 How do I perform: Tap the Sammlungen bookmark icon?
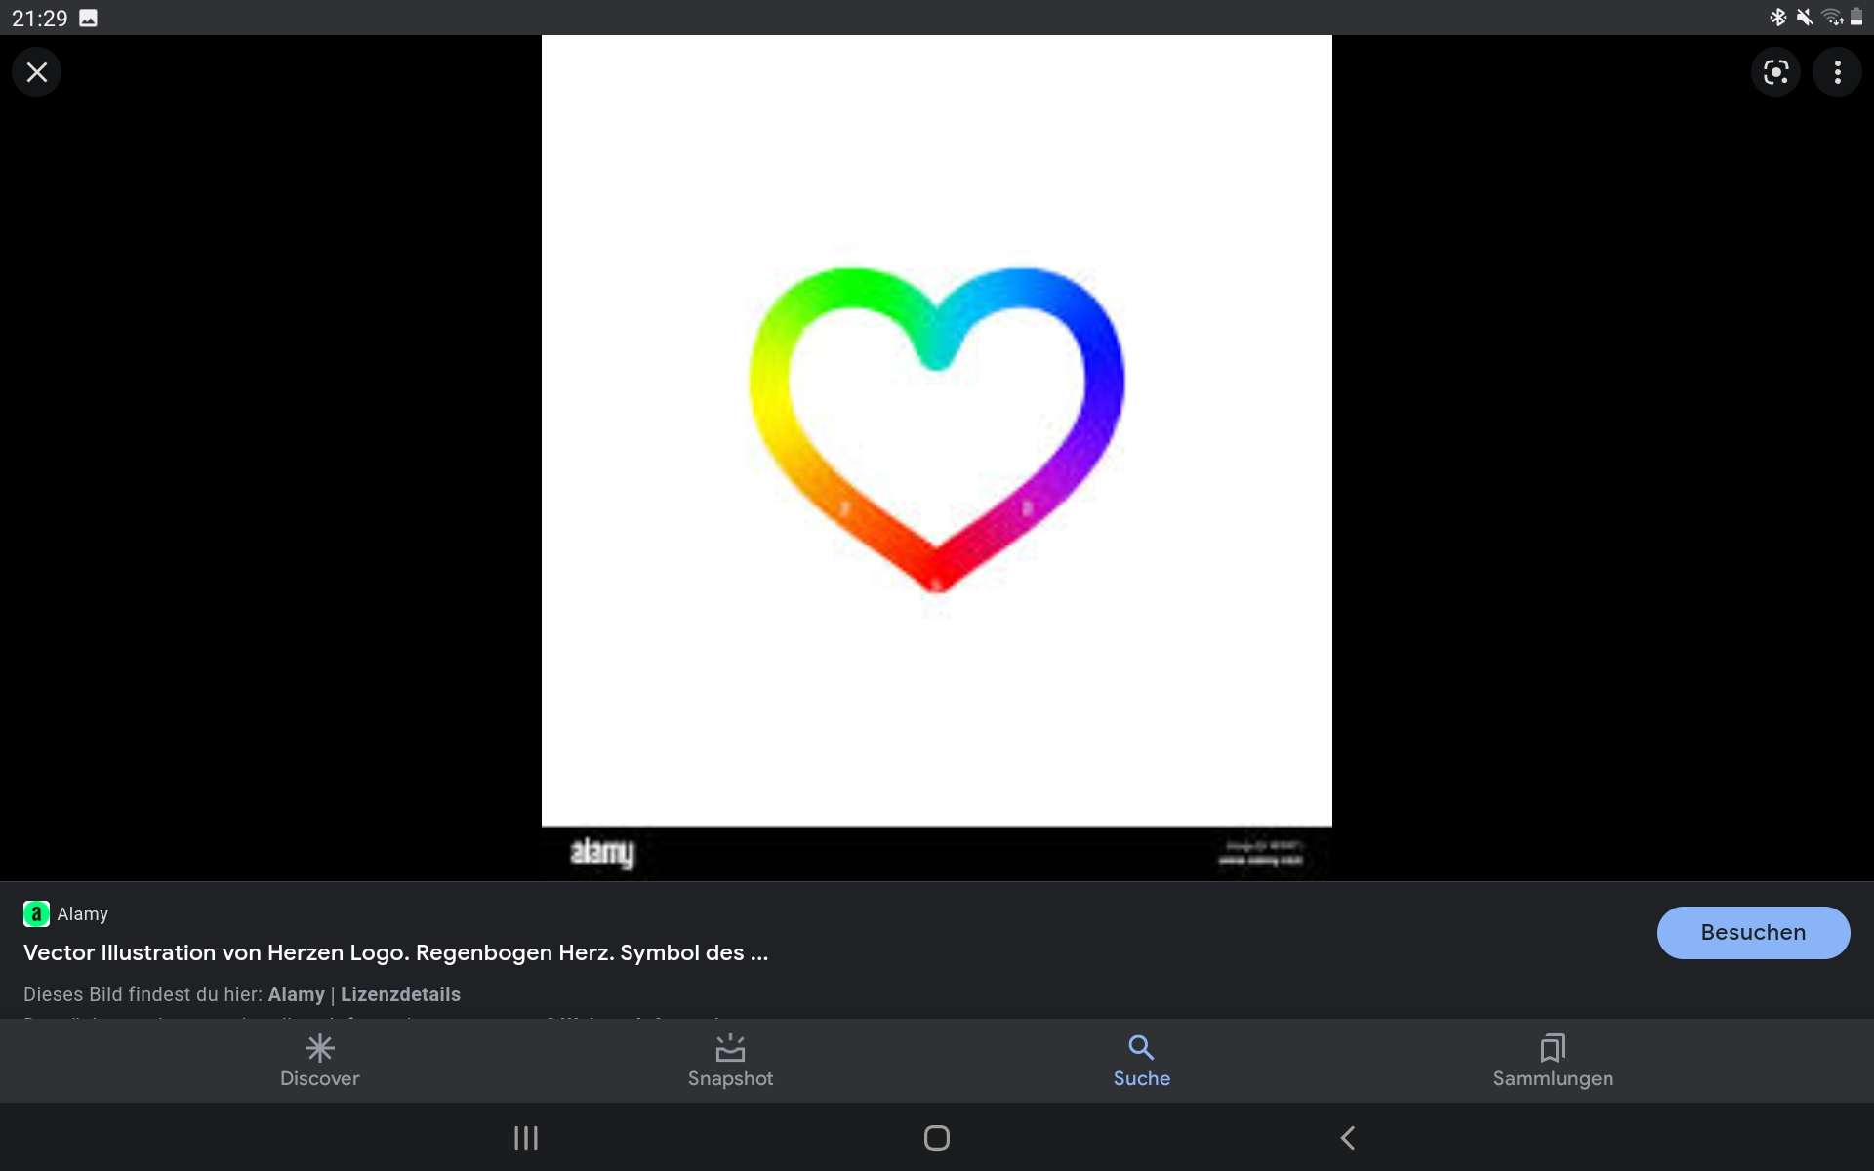tap(1552, 1048)
